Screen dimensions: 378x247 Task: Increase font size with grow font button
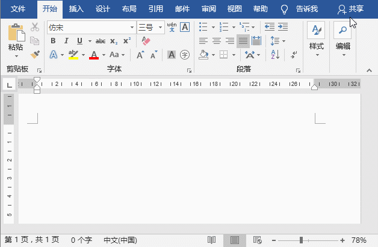pos(140,55)
